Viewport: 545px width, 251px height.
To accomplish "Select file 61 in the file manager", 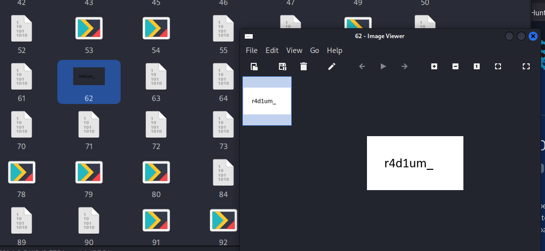I will [22, 82].
